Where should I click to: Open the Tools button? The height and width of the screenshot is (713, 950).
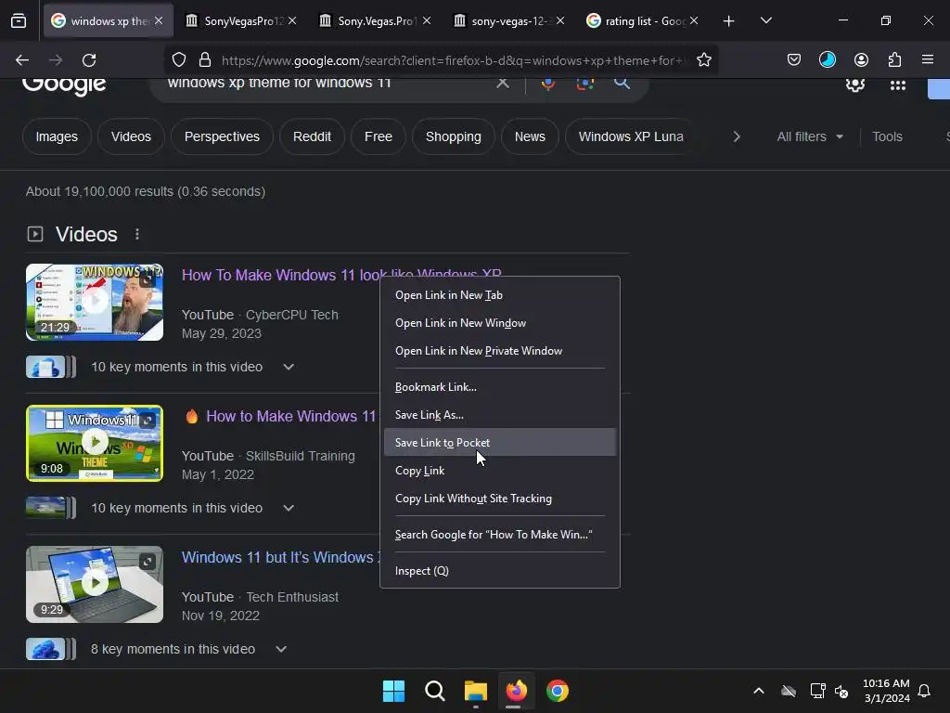pos(887,137)
